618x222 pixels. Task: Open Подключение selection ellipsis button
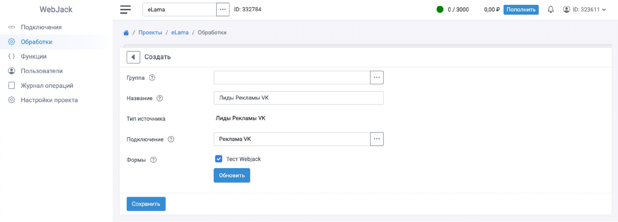point(377,139)
